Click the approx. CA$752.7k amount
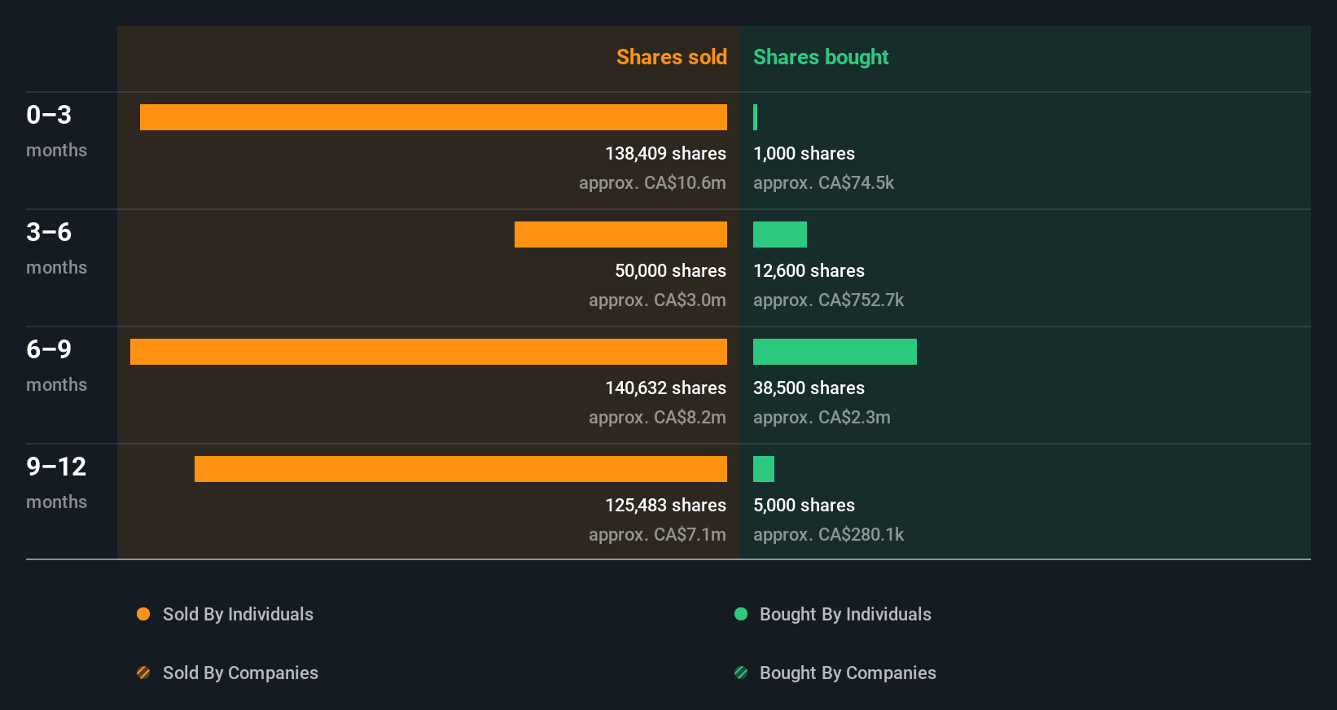 point(828,300)
